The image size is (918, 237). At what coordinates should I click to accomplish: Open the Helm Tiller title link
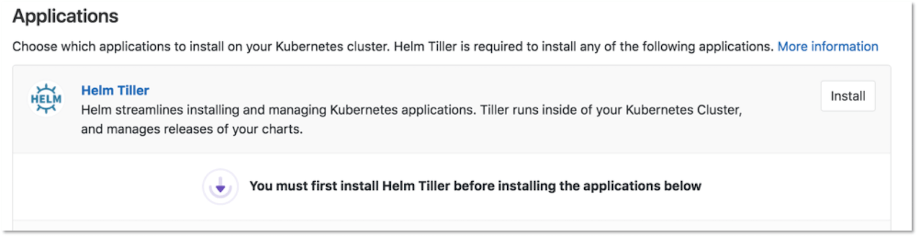[115, 91]
